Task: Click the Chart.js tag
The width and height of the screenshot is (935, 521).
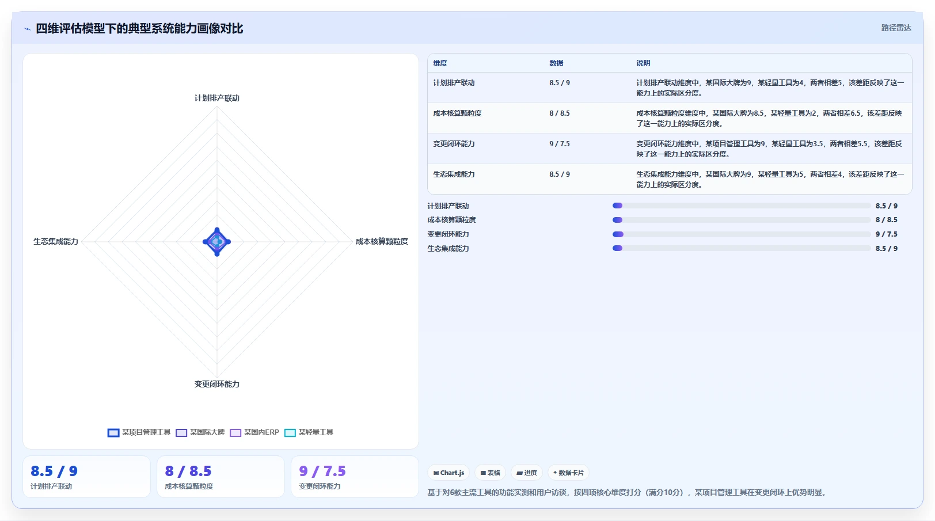Action: [x=449, y=473]
